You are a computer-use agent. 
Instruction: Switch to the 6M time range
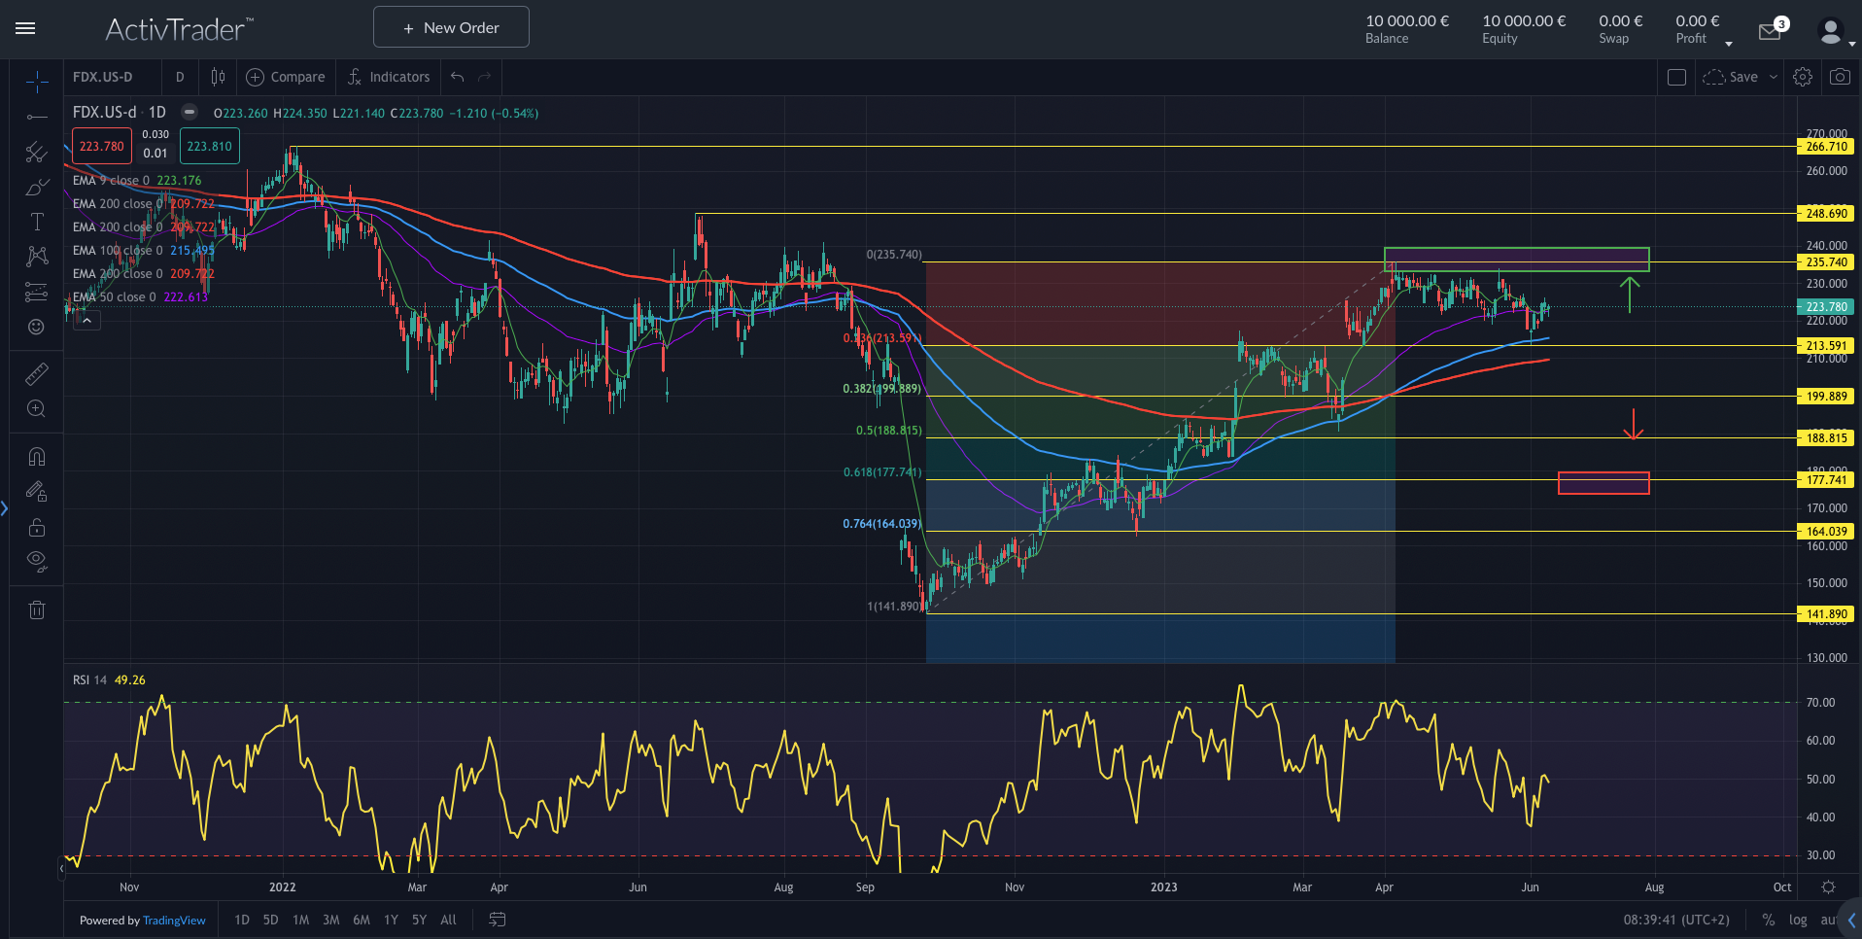coord(362,920)
